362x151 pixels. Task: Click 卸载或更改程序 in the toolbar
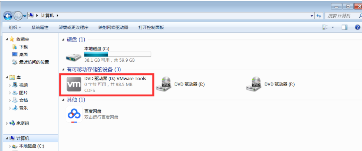(x=74, y=27)
